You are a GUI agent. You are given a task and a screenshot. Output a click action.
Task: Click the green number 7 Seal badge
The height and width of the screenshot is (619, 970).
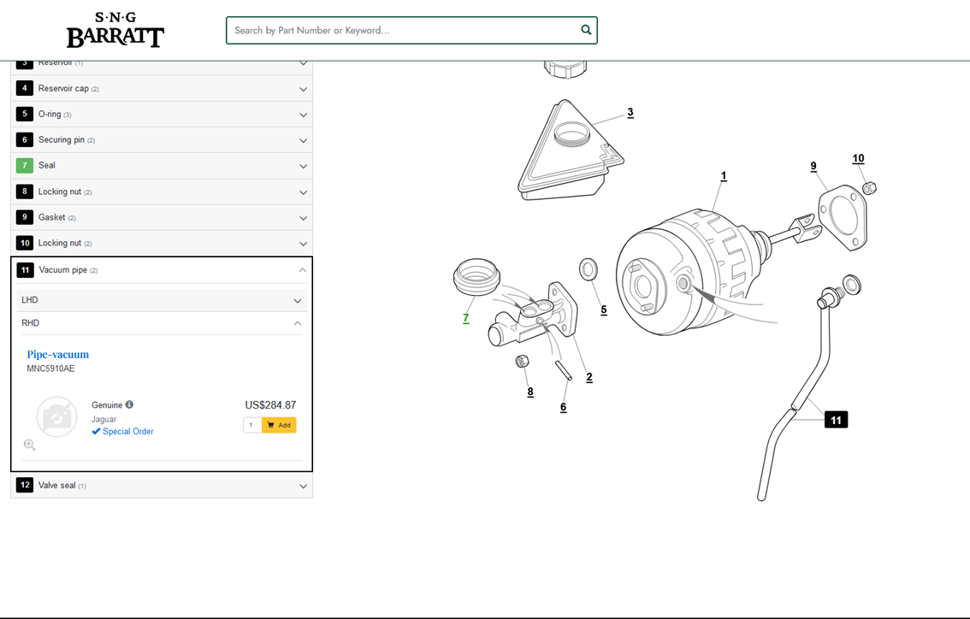click(25, 166)
